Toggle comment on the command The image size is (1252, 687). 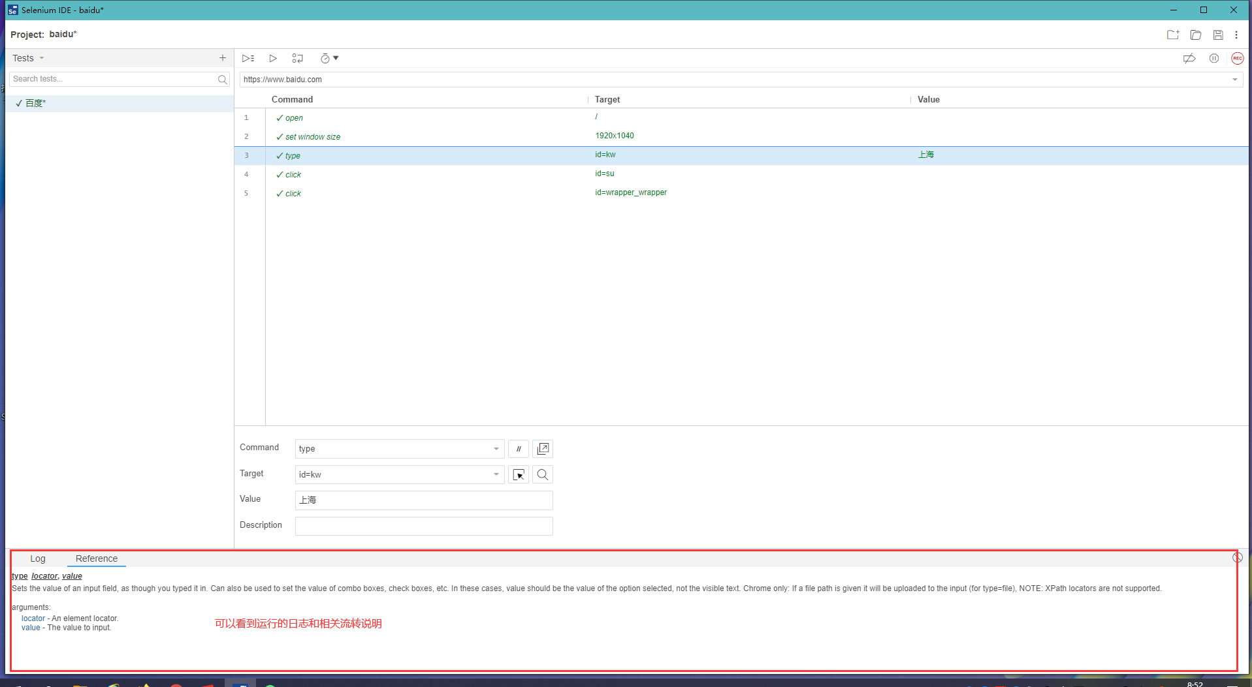pos(519,449)
